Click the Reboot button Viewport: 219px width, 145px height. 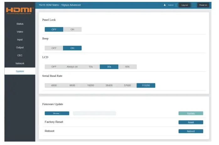click(x=191, y=131)
